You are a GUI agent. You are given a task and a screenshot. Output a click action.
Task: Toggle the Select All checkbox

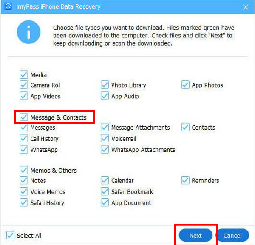(10, 235)
